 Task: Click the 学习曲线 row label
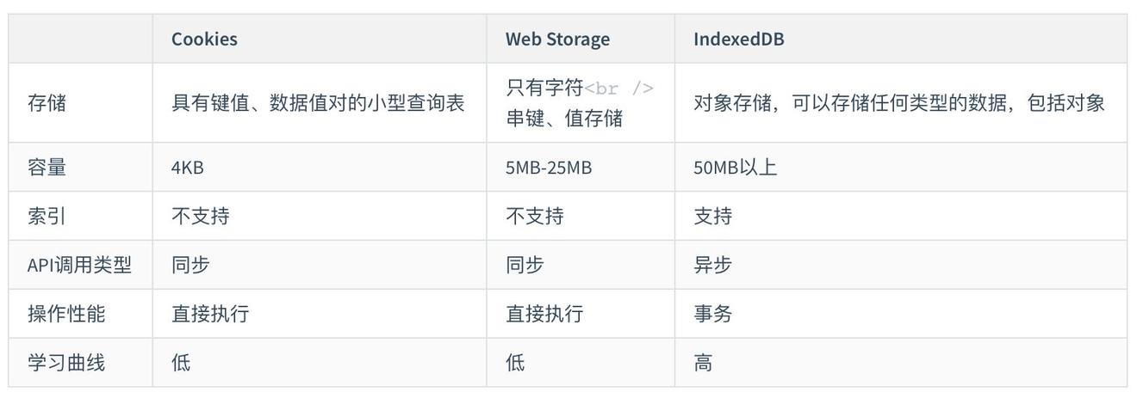[66, 363]
